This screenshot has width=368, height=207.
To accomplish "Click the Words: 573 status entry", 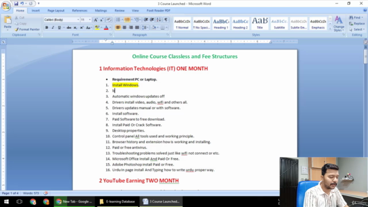I will (30, 193).
